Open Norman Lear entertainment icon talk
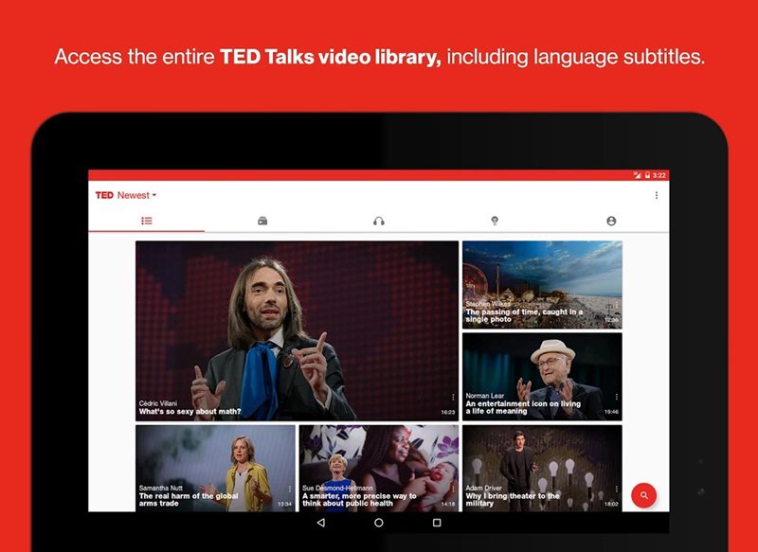 point(542,377)
